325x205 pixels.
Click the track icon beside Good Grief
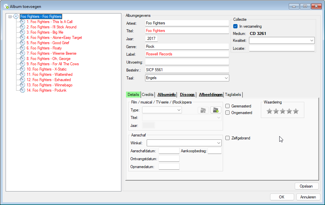(x=22, y=43)
